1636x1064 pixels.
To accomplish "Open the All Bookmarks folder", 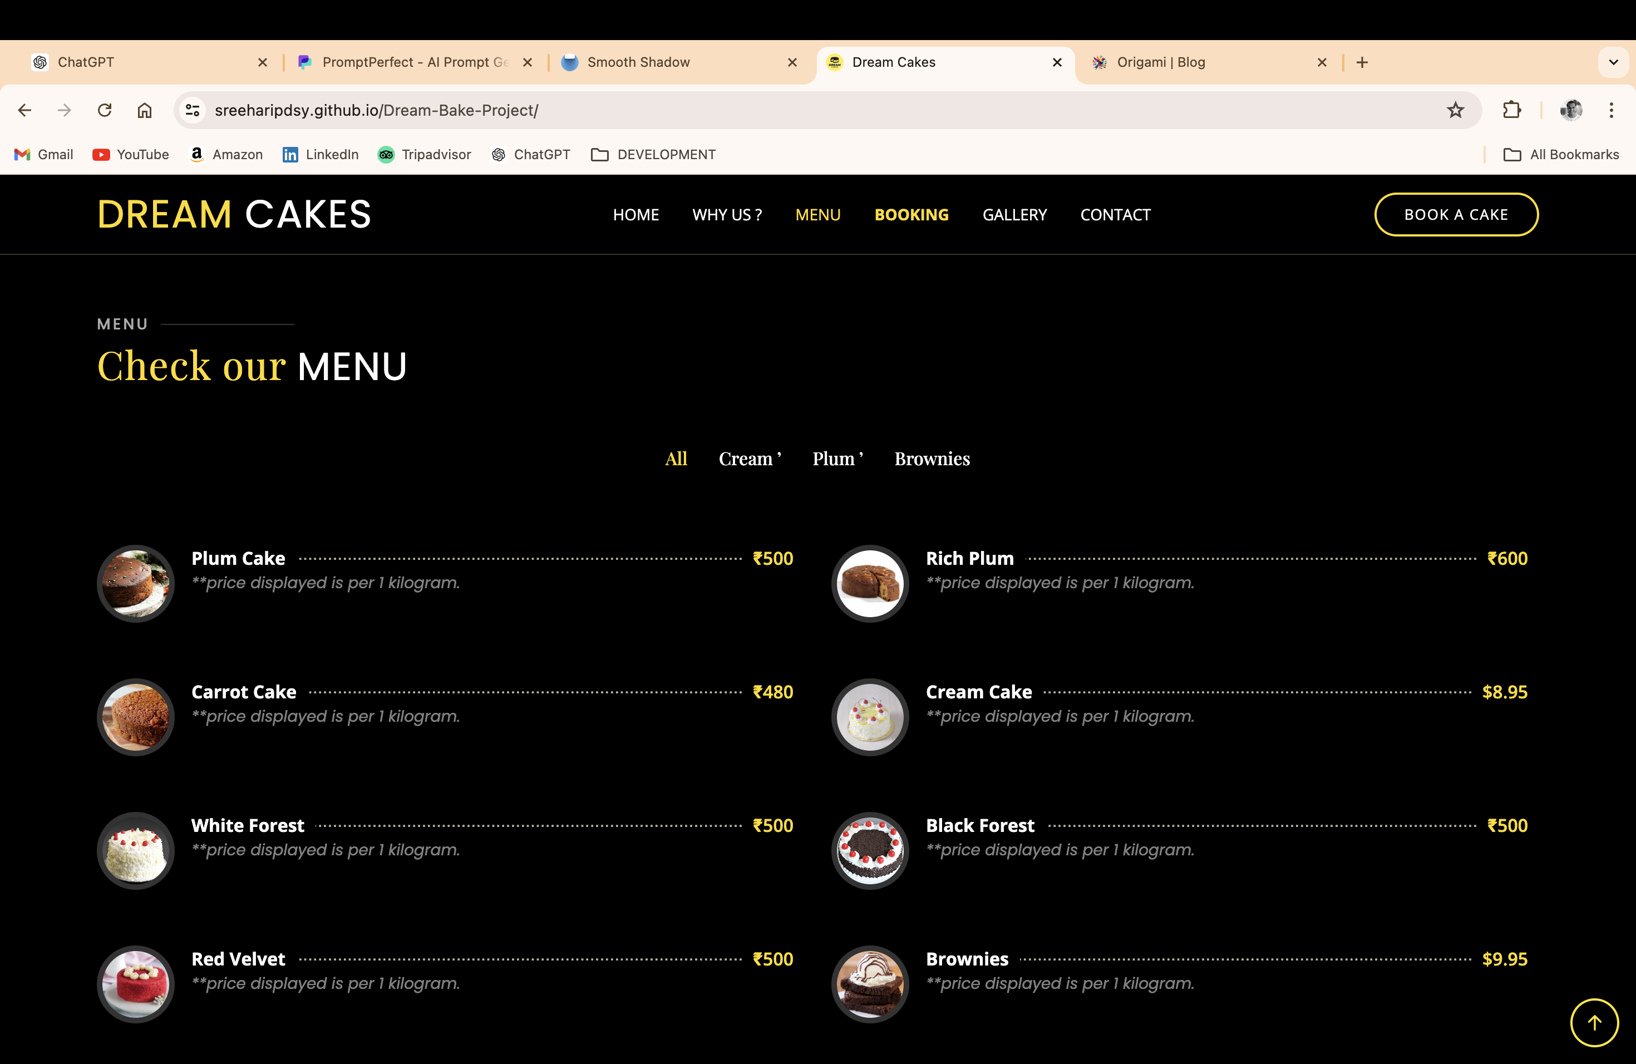I will 1561,155.
